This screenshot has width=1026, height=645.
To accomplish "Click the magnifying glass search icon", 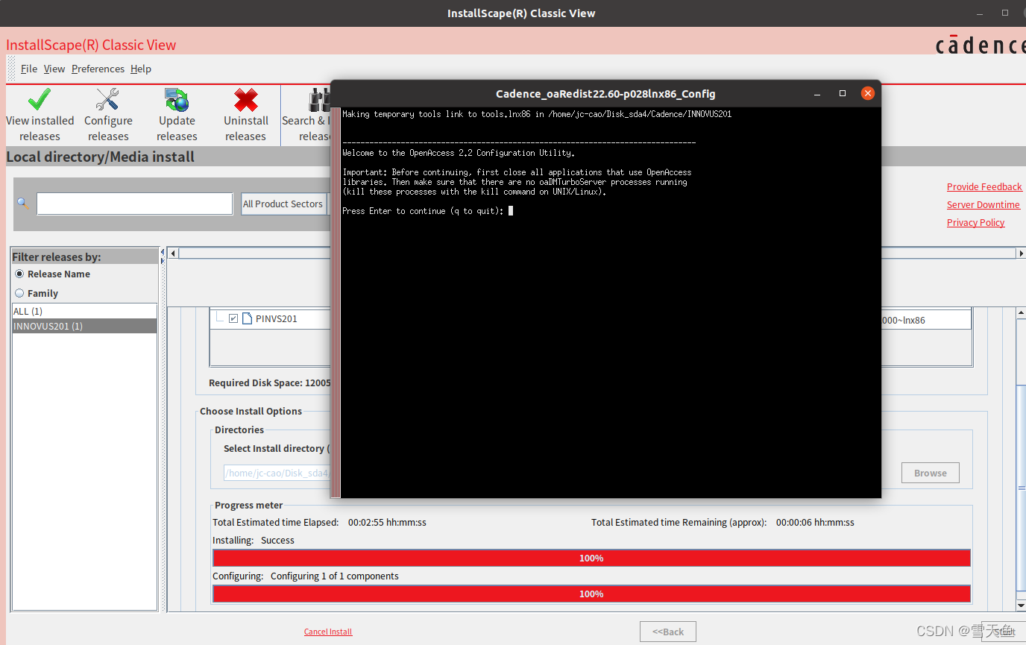I will [x=22, y=202].
